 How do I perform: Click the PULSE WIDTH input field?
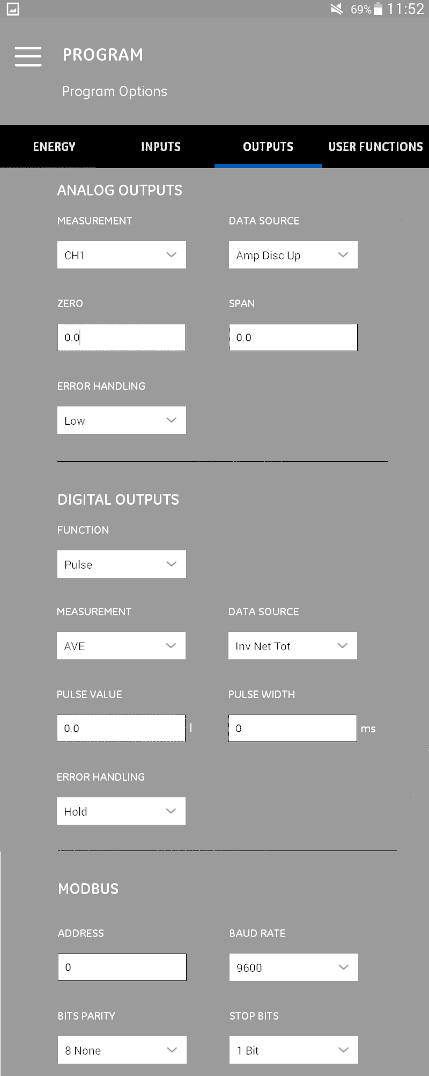293,729
